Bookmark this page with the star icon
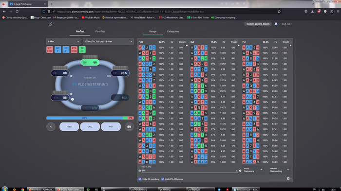The height and width of the screenshot is (191, 341). coord(279,12)
